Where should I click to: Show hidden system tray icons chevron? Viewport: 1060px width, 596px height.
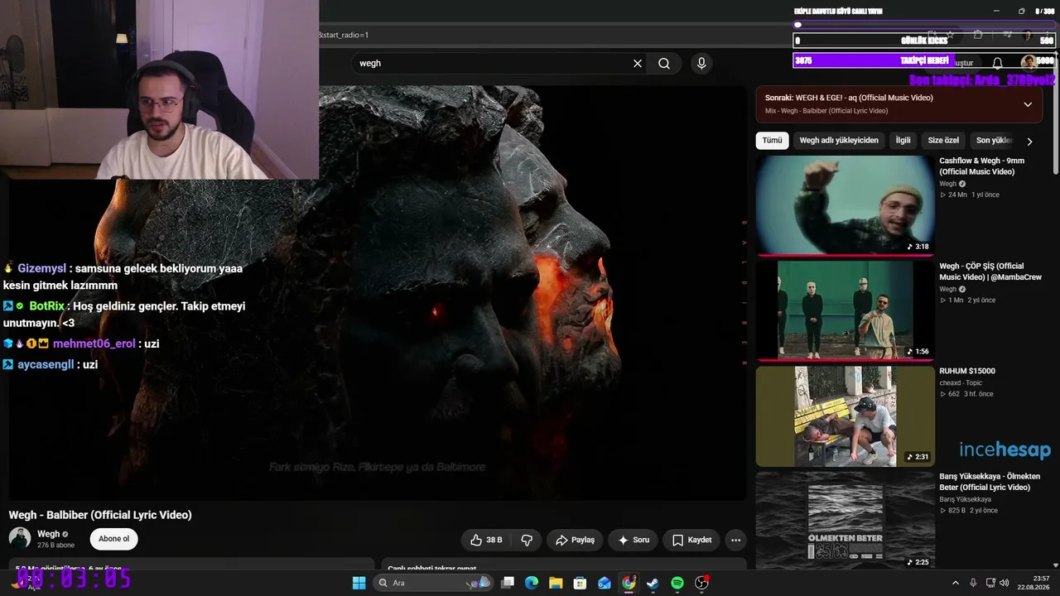pos(956,583)
